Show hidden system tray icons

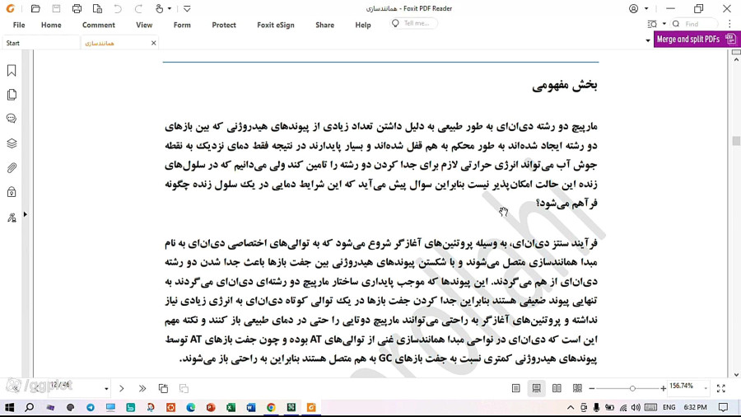(571, 408)
